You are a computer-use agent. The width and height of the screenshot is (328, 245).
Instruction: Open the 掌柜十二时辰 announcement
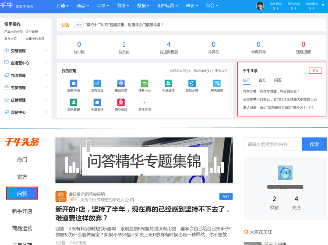(124, 25)
